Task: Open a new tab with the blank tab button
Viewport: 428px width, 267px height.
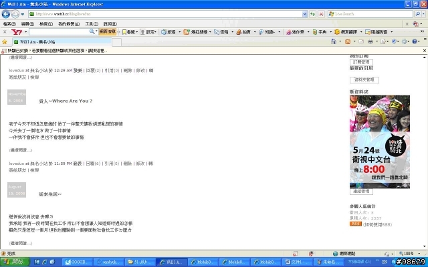Action: click(117, 42)
